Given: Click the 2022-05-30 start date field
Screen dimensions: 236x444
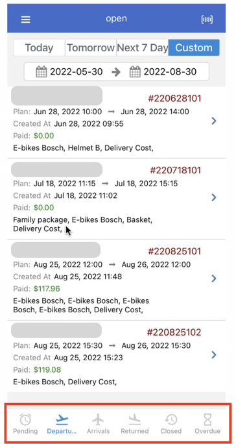Looking at the screenshot, I should click(x=69, y=71).
